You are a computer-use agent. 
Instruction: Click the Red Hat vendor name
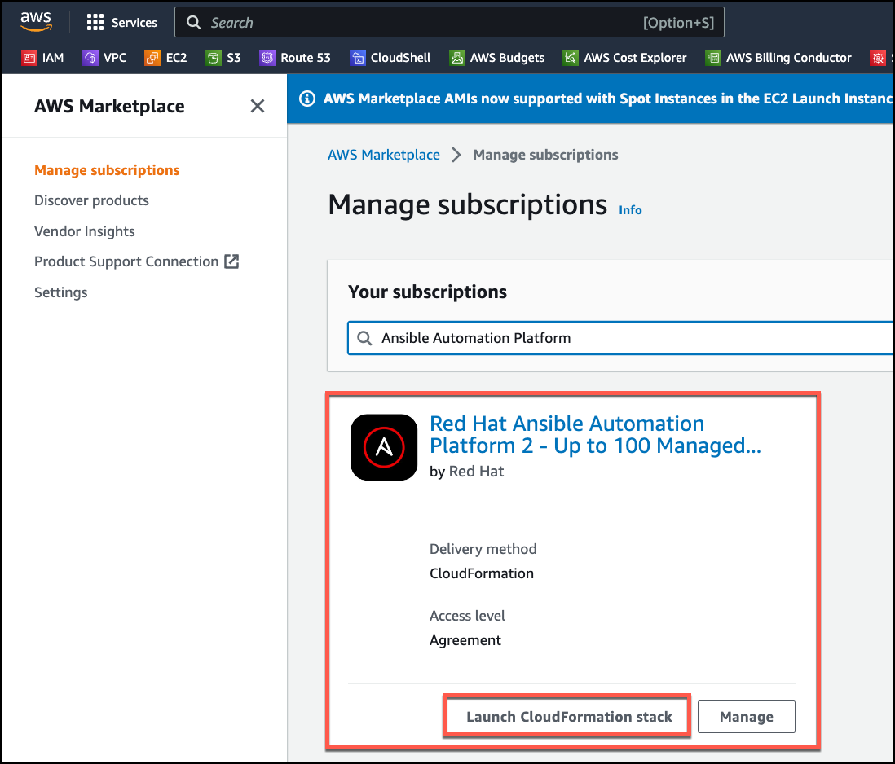pyautogui.click(x=476, y=472)
